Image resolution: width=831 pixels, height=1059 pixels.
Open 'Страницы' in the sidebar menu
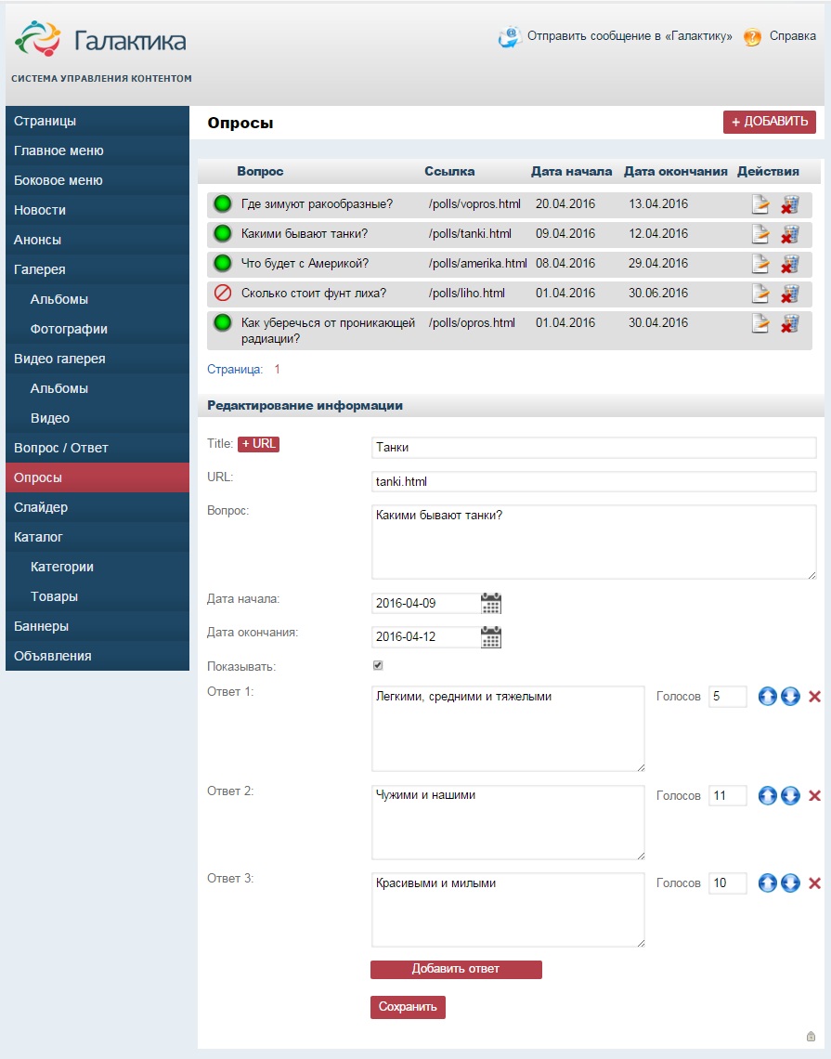pos(97,121)
